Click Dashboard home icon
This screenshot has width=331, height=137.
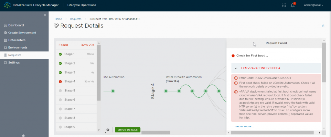(5, 25)
